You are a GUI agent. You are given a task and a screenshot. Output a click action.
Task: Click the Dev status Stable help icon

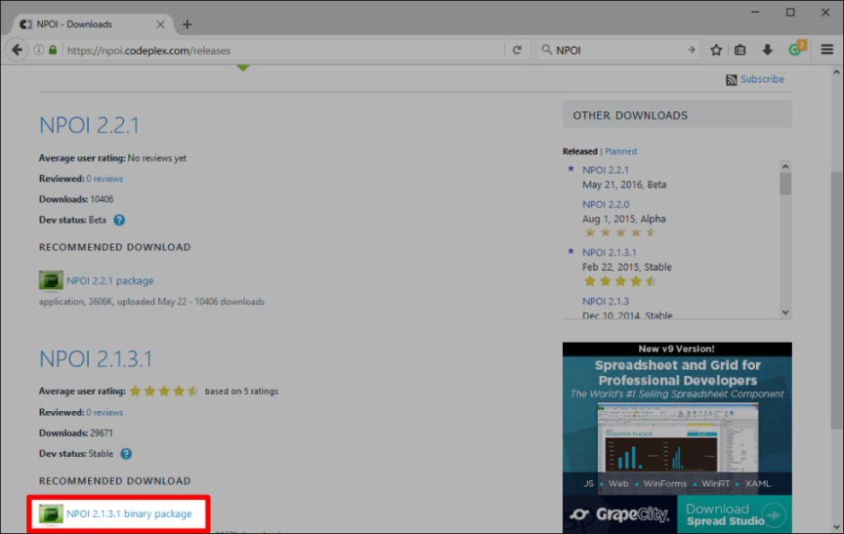pos(126,454)
